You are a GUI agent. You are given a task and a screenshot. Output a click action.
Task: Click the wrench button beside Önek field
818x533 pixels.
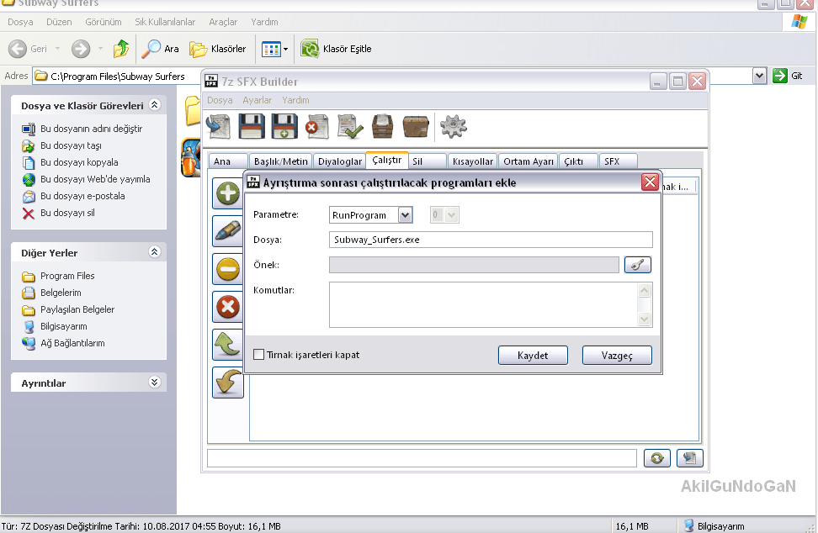click(x=637, y=265)
